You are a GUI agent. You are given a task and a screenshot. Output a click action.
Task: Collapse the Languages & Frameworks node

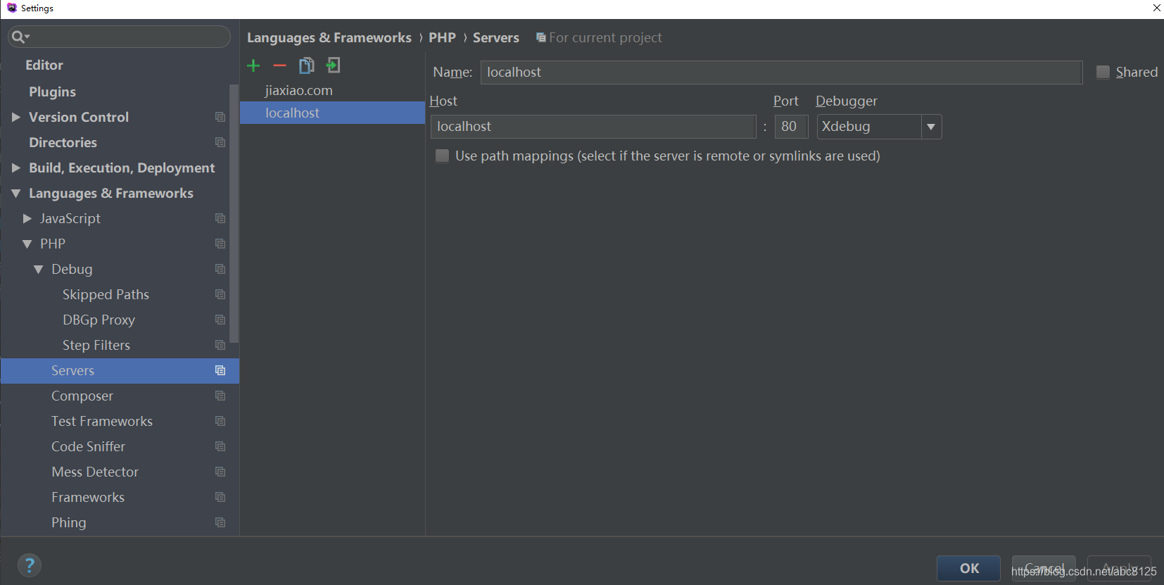point(15,193)
